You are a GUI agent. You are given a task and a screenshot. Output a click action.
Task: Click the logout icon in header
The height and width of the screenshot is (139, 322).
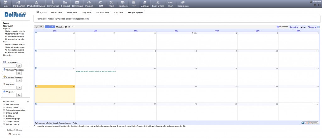tap(319, 5)
